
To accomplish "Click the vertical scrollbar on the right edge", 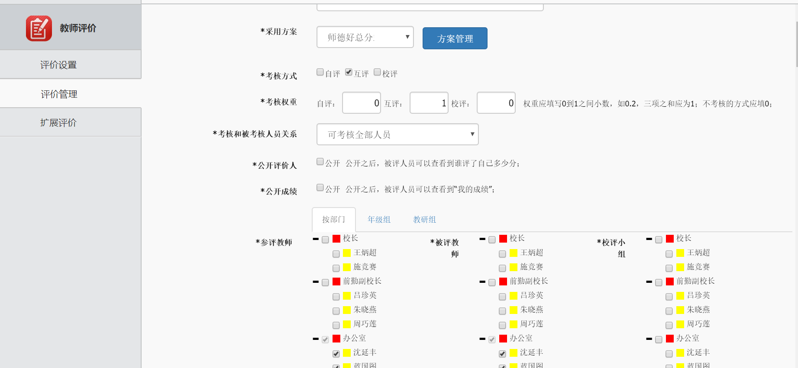I will 796,43.
